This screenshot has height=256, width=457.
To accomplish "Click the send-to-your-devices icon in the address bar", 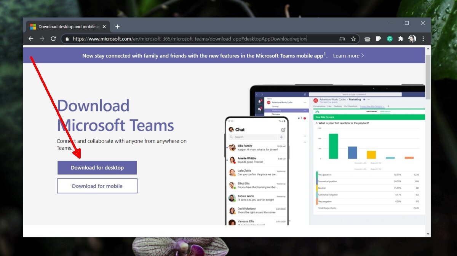I will point(342,38).
